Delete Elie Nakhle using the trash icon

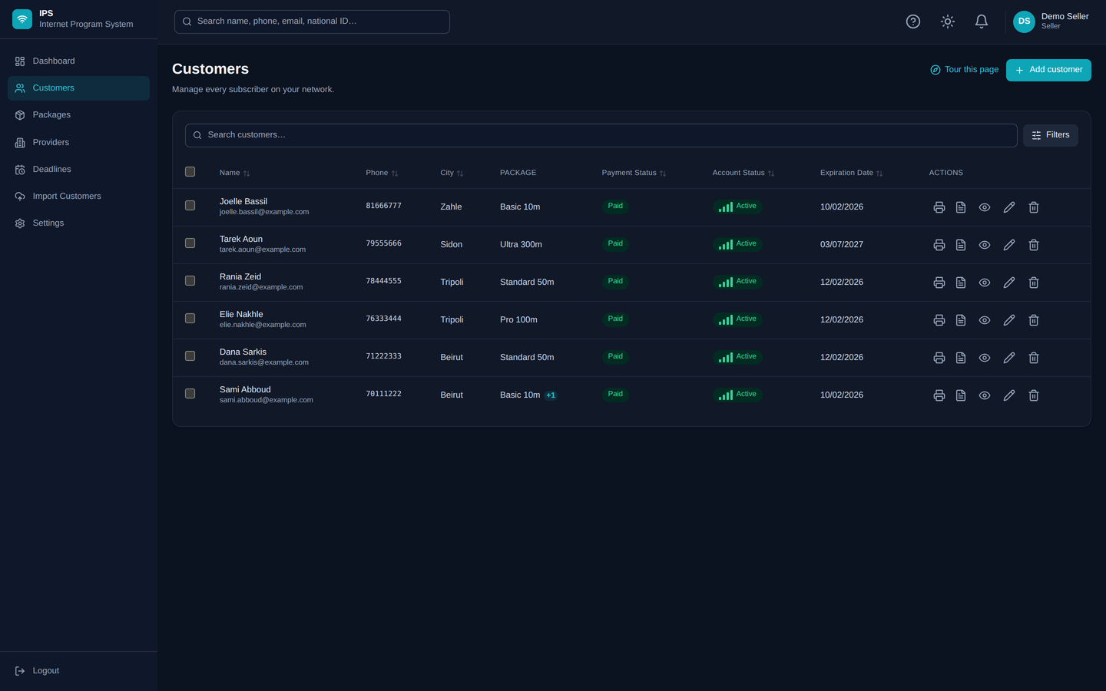pyautogui.click(x=1034, y=320)
